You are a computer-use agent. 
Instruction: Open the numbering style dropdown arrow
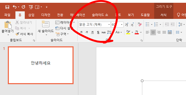[x=160, y=25]
